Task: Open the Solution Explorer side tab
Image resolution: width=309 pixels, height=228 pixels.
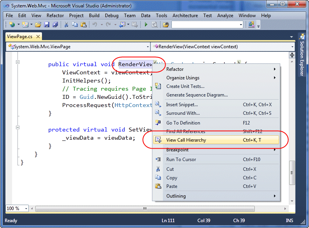Action: point(302,55)
